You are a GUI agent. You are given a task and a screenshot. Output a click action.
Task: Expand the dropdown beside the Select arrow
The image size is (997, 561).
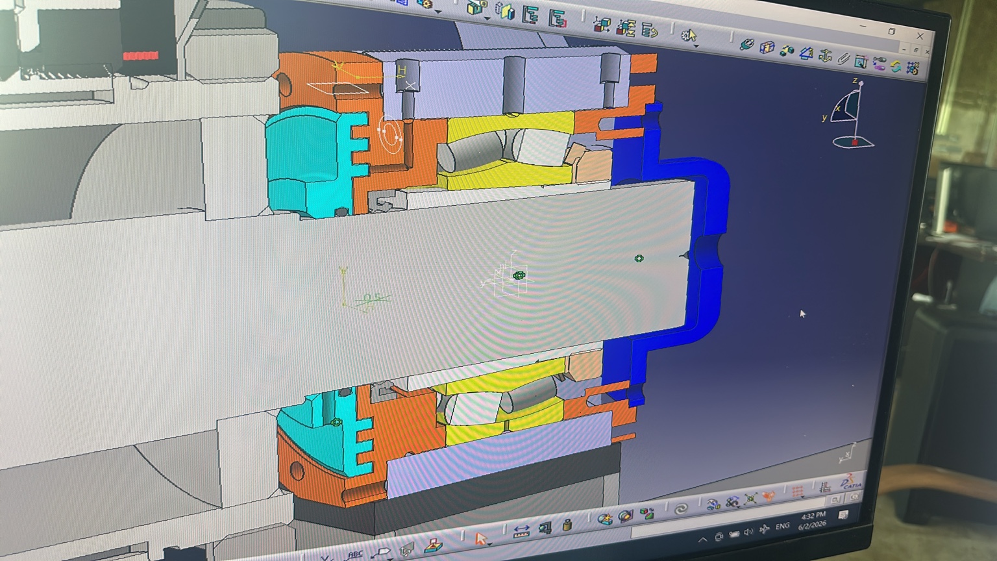click(x=490, y=544)
